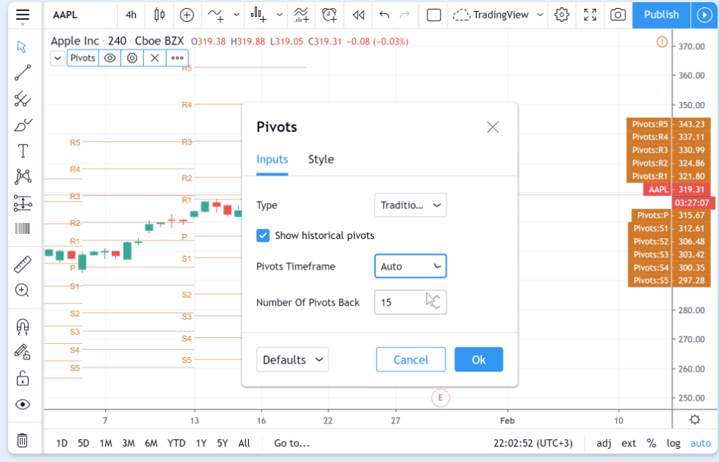Toggle lock all drawing tools

tap(23, 378)
